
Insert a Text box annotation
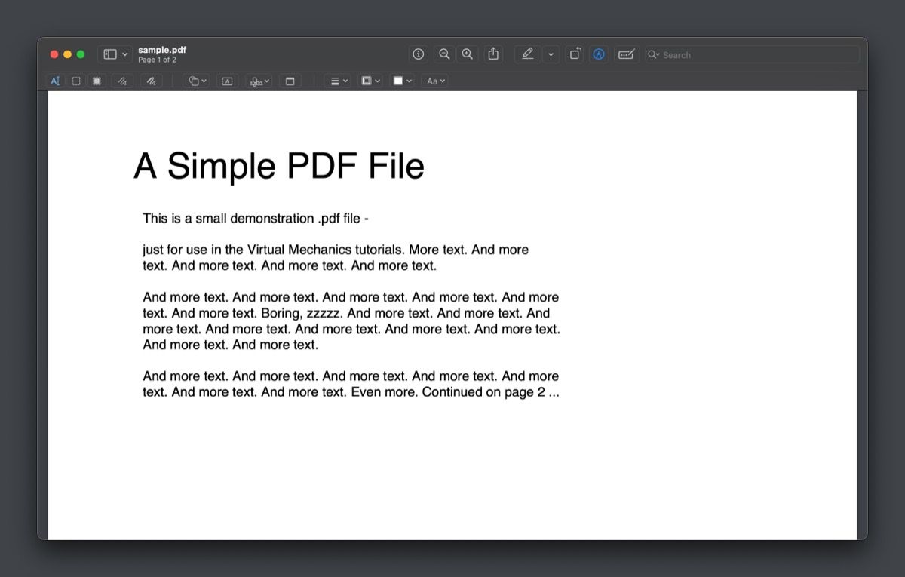227,81
